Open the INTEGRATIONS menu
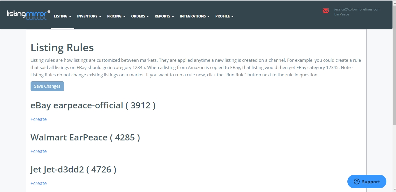 click(x=195, y=16)
